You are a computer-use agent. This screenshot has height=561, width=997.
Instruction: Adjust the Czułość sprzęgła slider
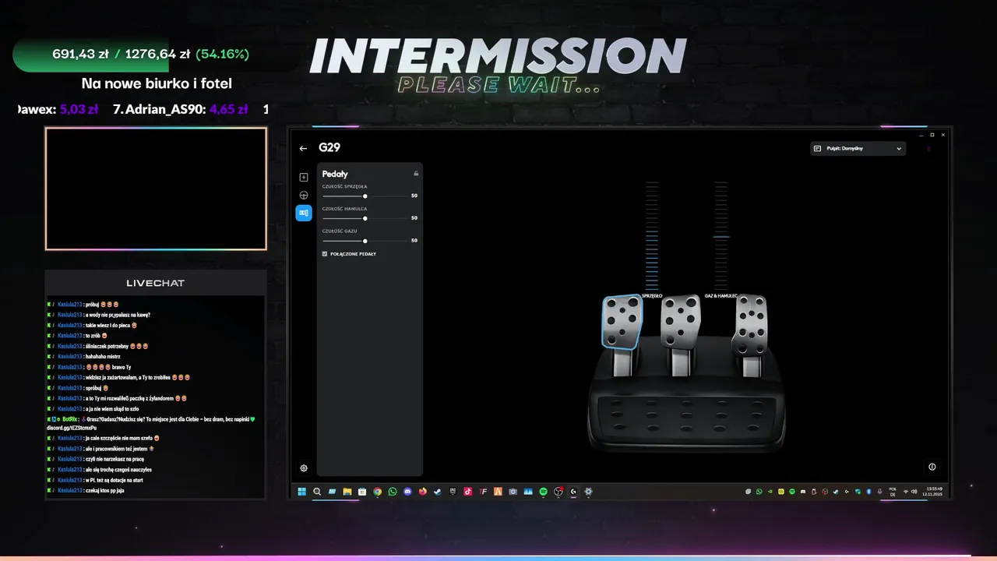coord(365,196)
